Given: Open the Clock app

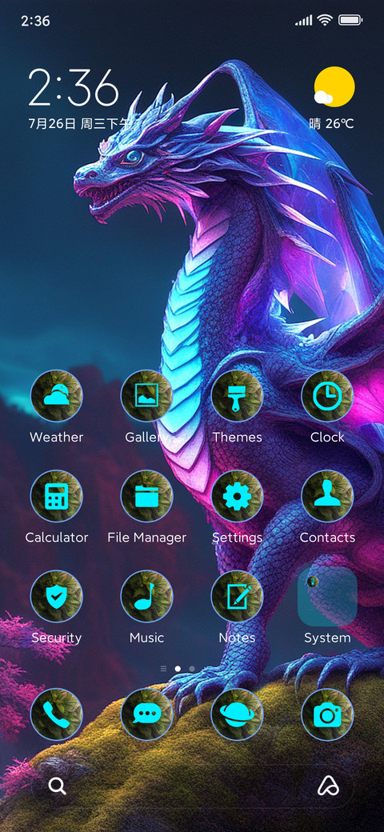Looking at the screenshot, I should pos(327,396).
